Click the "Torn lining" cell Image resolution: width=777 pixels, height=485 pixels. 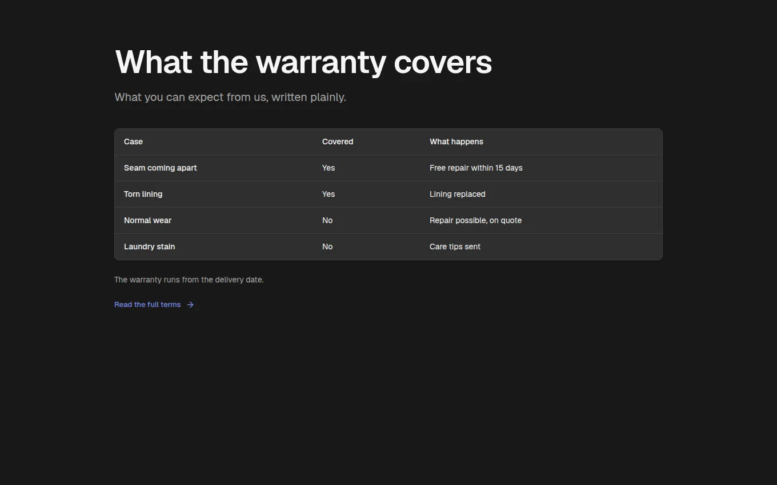click(214, 194)
